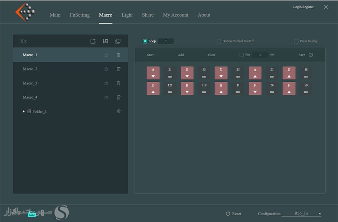Click the Reset circular arrow icon
Screen dimensions: 338x222
pos(228,214)
